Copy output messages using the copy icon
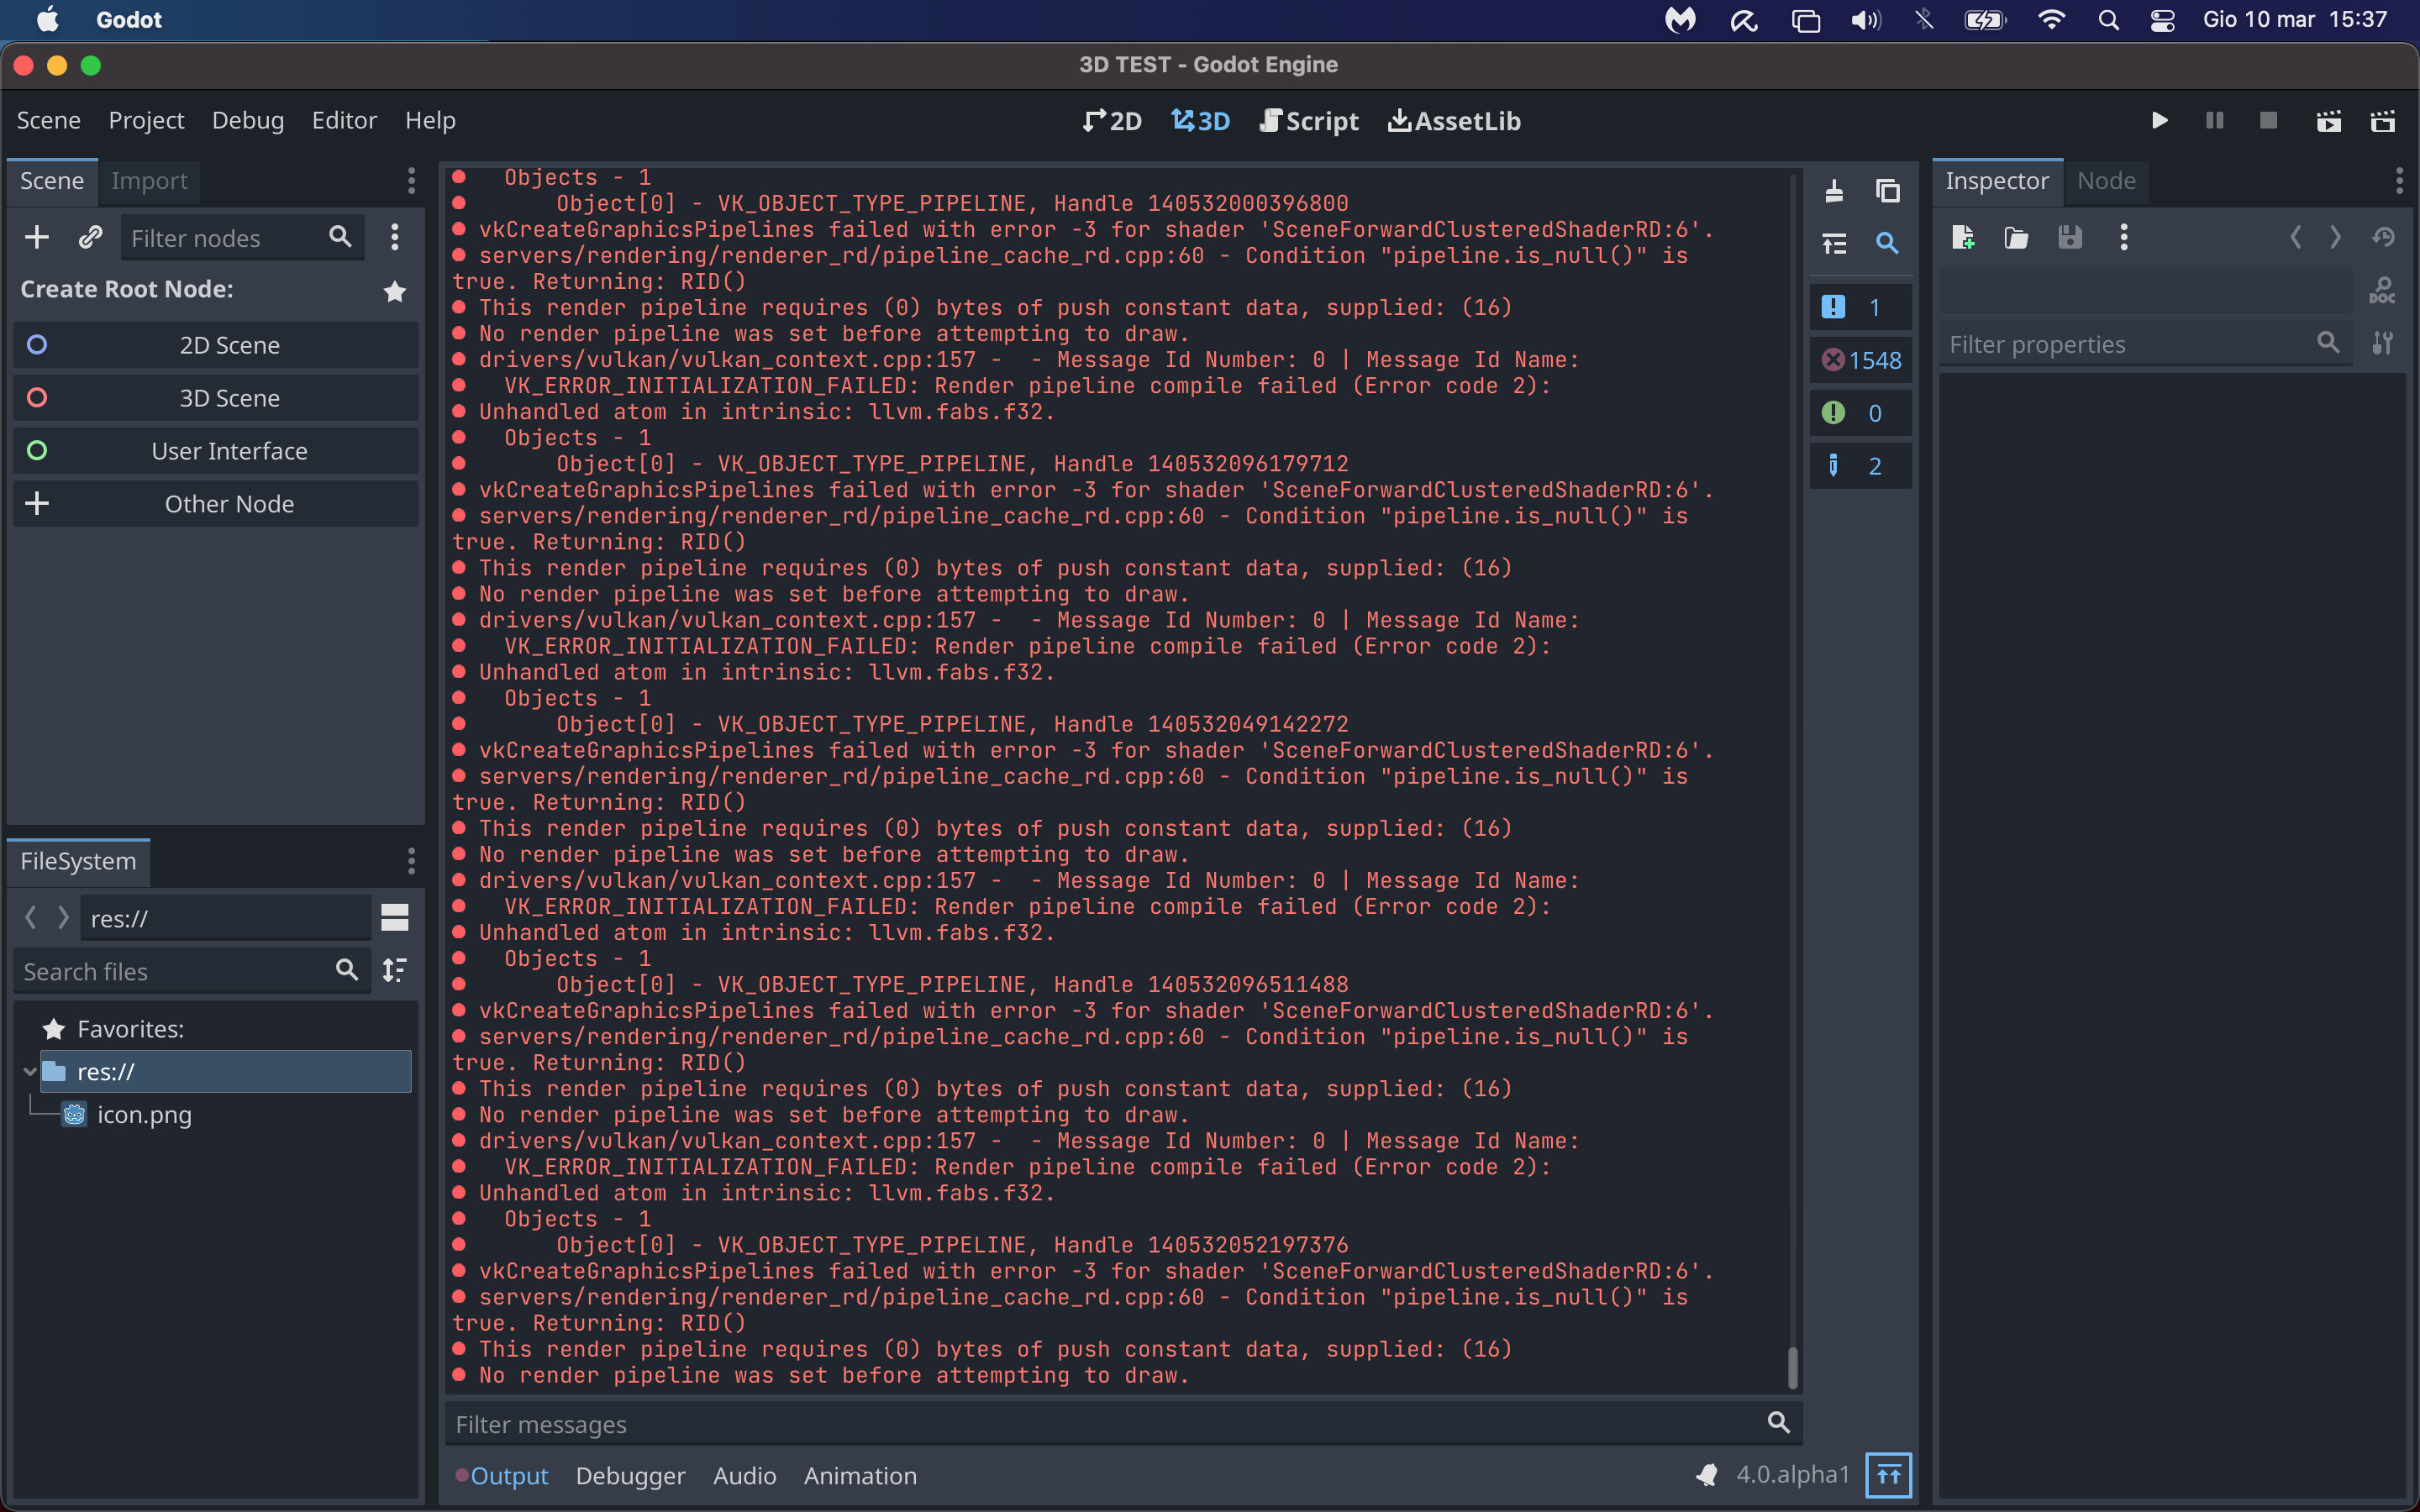Screen dimensions: 2420x1512 click(1888, 190)
